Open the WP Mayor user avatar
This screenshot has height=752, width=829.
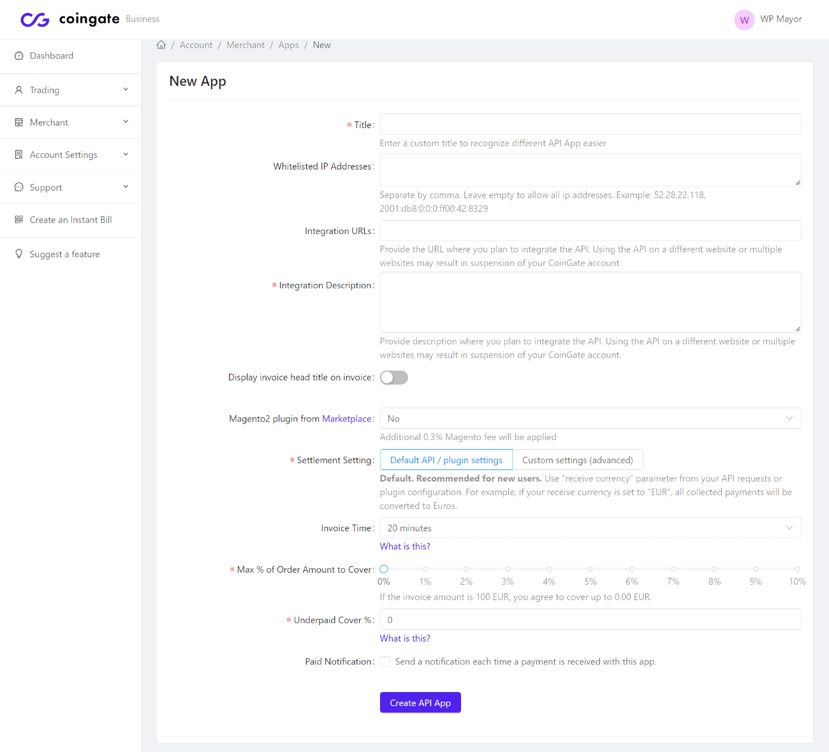744,20
